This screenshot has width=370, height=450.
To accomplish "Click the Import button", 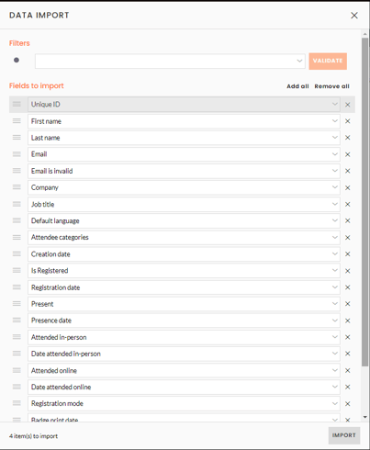I will (344, 435).
